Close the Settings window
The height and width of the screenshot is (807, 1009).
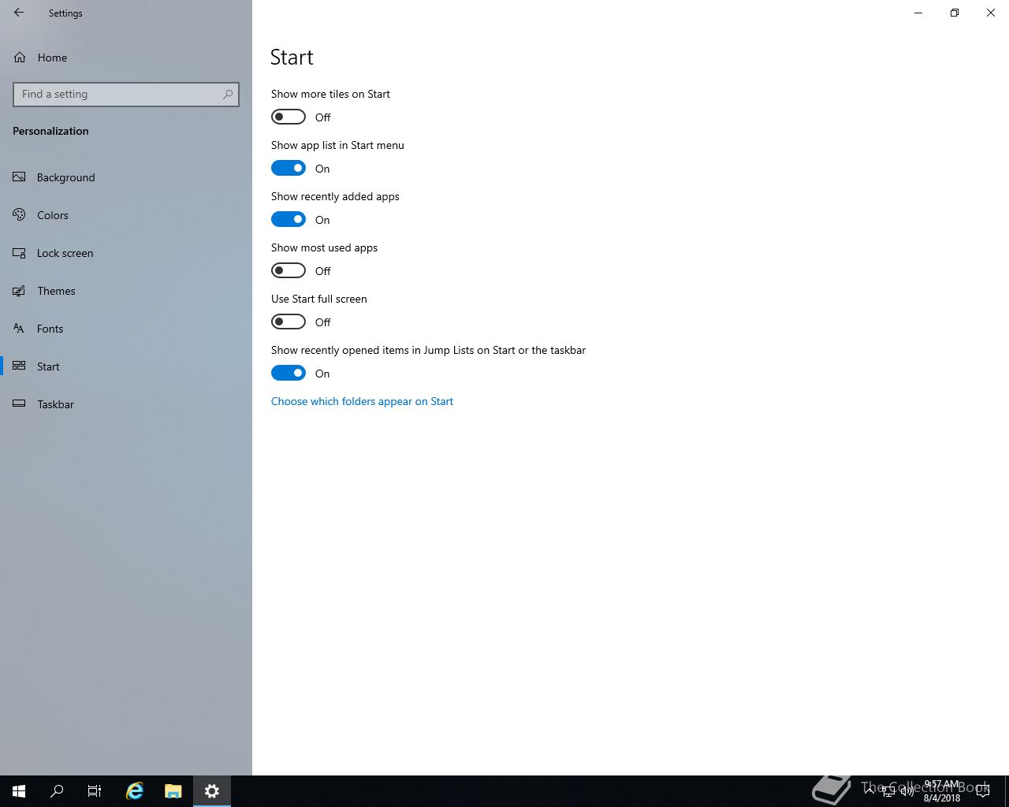[x=991, y=13]
